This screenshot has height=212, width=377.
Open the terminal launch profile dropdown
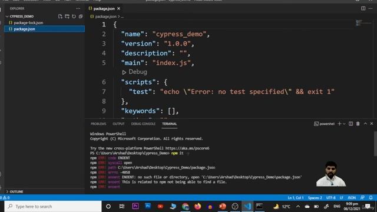pos(344,124)
